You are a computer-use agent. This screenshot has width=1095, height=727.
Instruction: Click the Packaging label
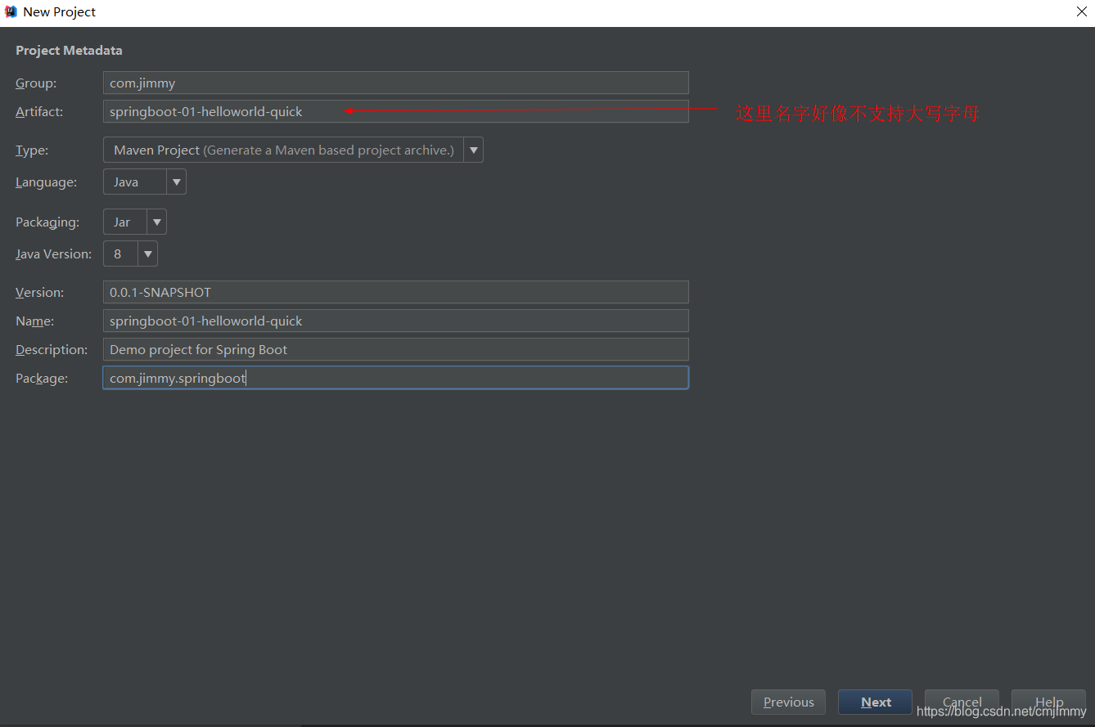(x=47, y=222)
